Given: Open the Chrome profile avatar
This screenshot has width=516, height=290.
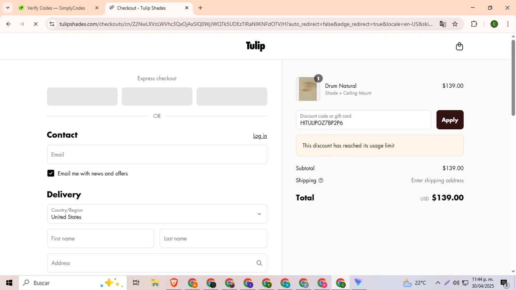Looking at the screenshot, I should click(x=494, y=24).
